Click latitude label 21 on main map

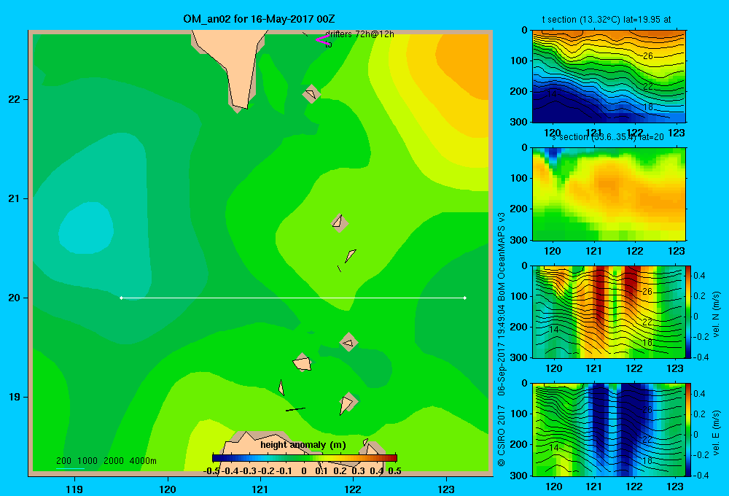tap(14, 198)
